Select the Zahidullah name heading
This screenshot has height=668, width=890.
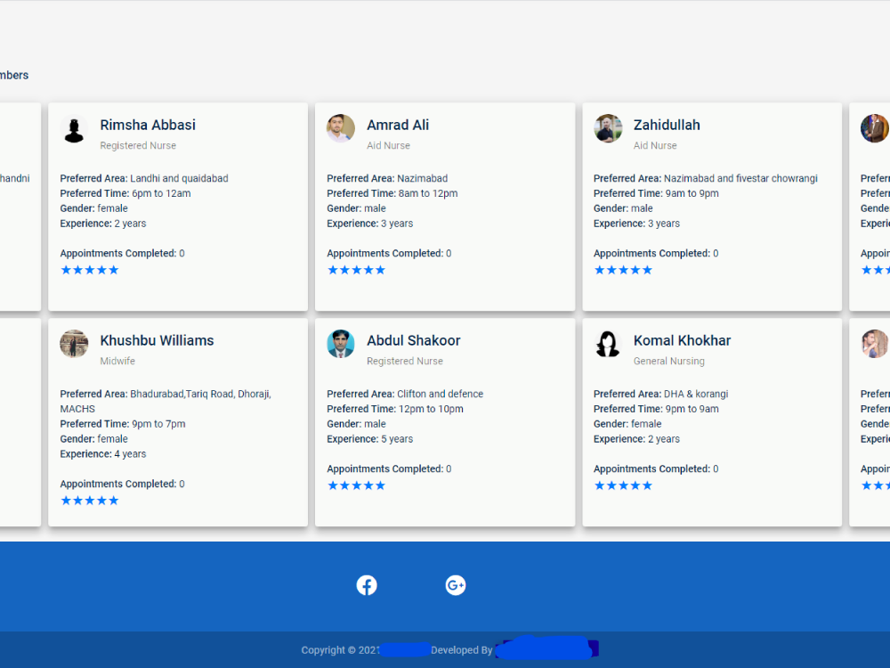click(667, 125)
